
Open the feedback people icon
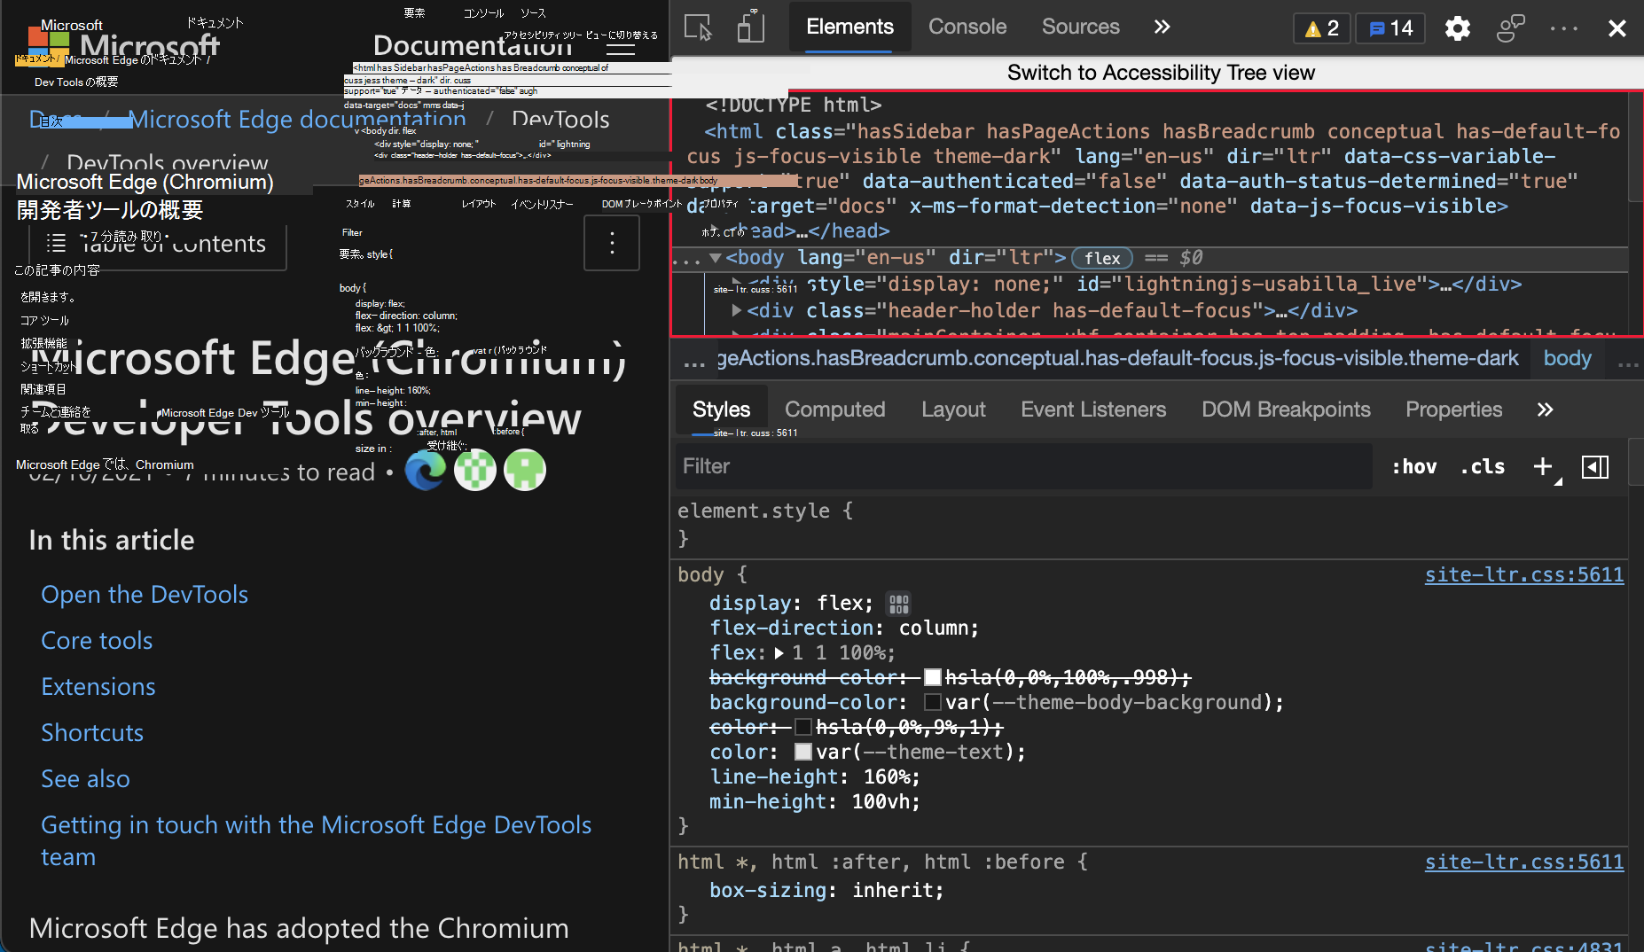coord(1510,27)
